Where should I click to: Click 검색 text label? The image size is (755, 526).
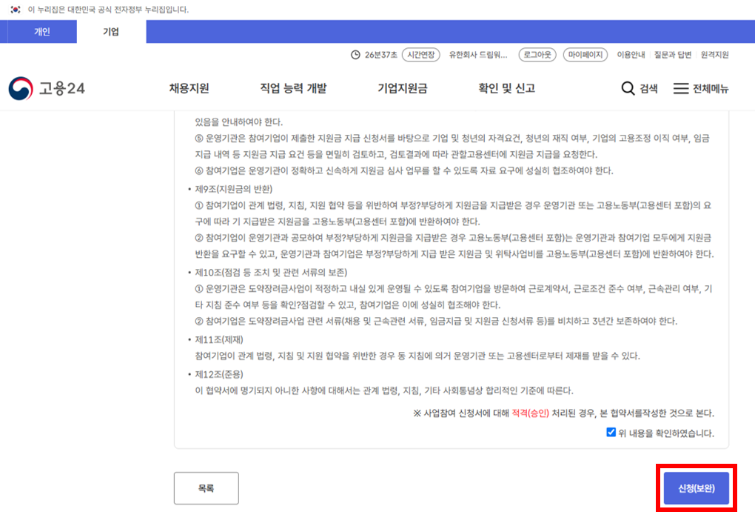(x=648, y=89)
